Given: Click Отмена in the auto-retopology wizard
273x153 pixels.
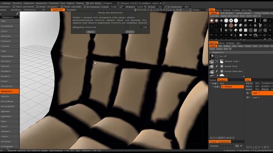Looking at the screenshot, I should 130,32.
